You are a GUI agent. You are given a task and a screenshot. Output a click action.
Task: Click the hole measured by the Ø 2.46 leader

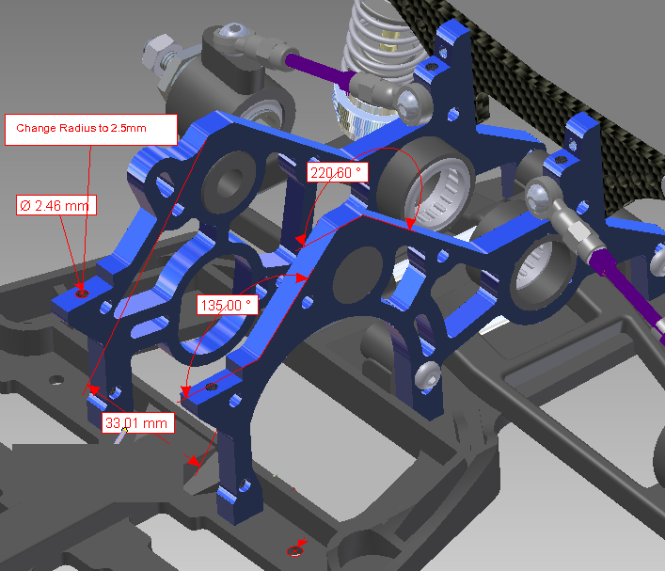coord(82,293)
